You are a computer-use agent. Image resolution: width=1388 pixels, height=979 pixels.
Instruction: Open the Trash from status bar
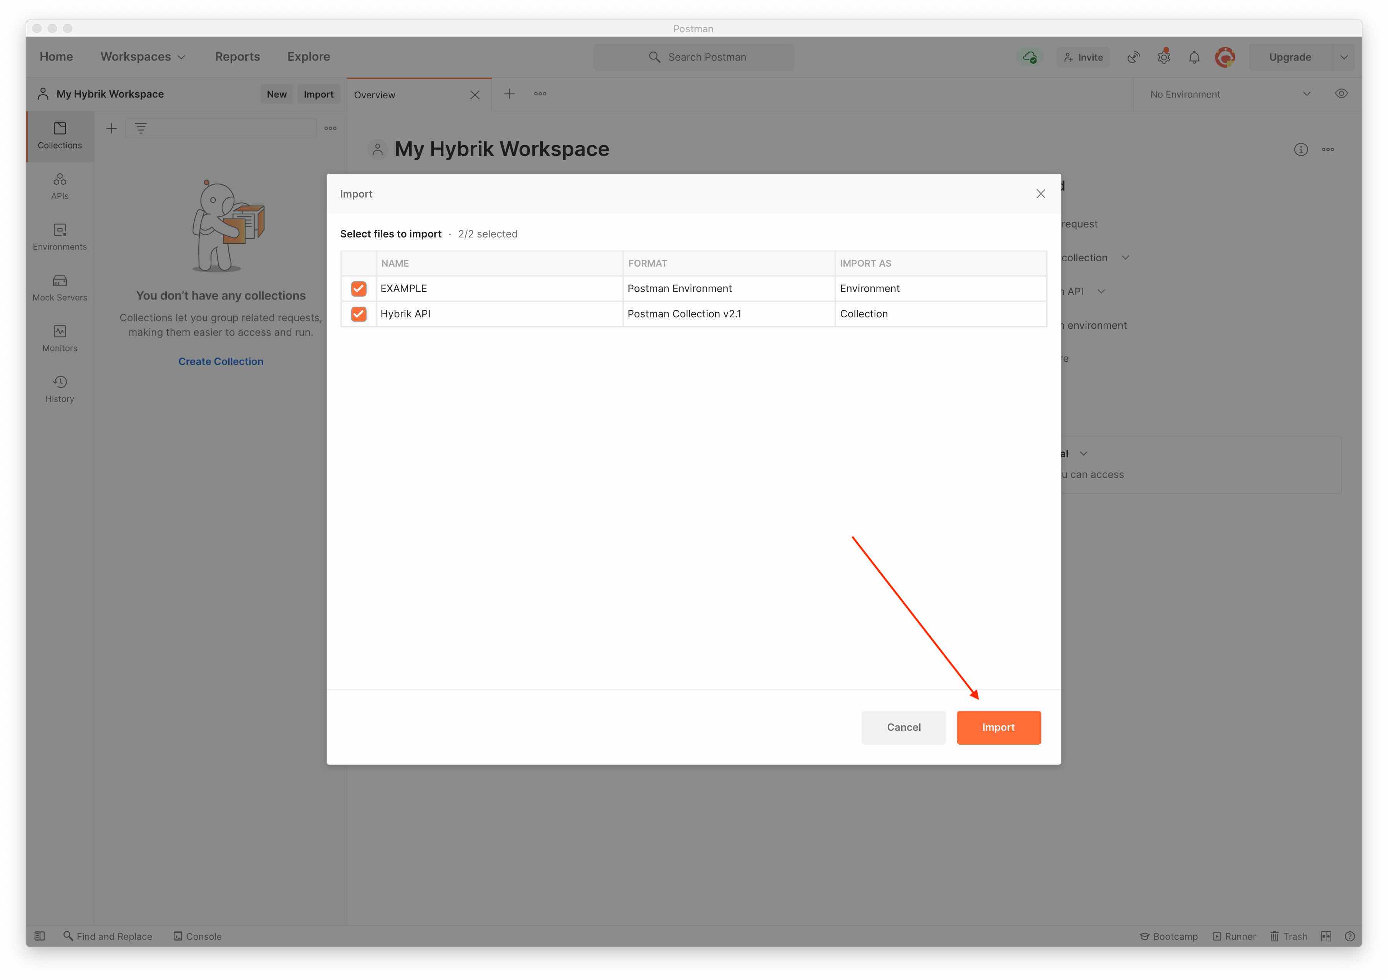1289,936
